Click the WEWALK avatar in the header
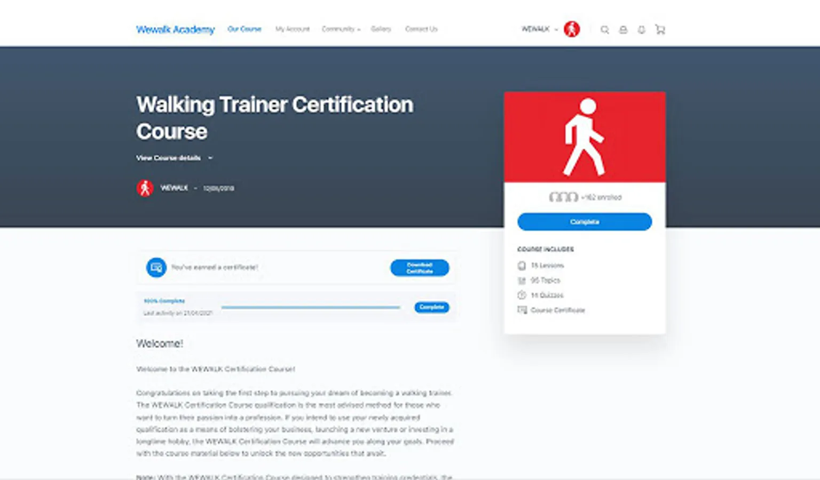 tap(572, 29)
